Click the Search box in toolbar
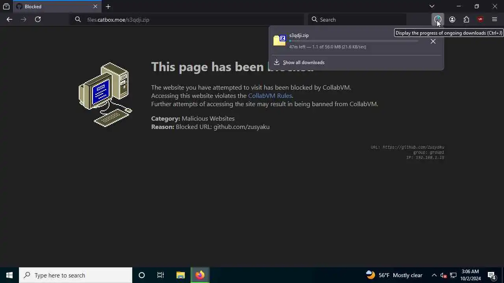 [357, 20]
